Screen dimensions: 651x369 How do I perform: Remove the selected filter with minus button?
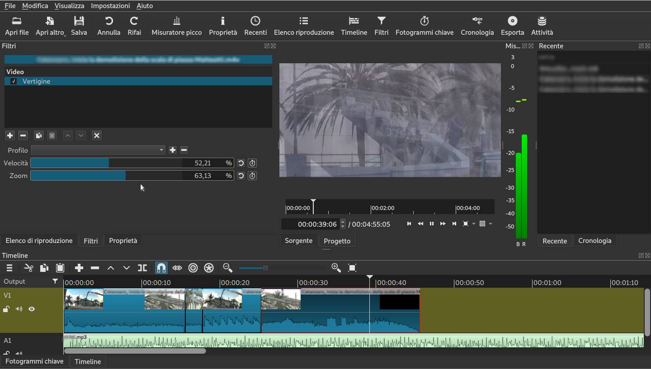point(23,135)
